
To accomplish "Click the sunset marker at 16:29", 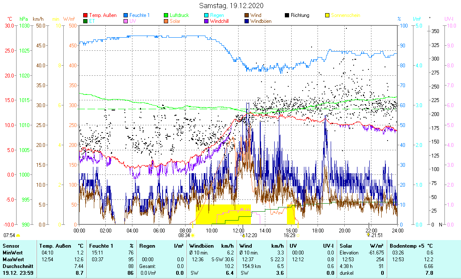I will pos(298,235).
